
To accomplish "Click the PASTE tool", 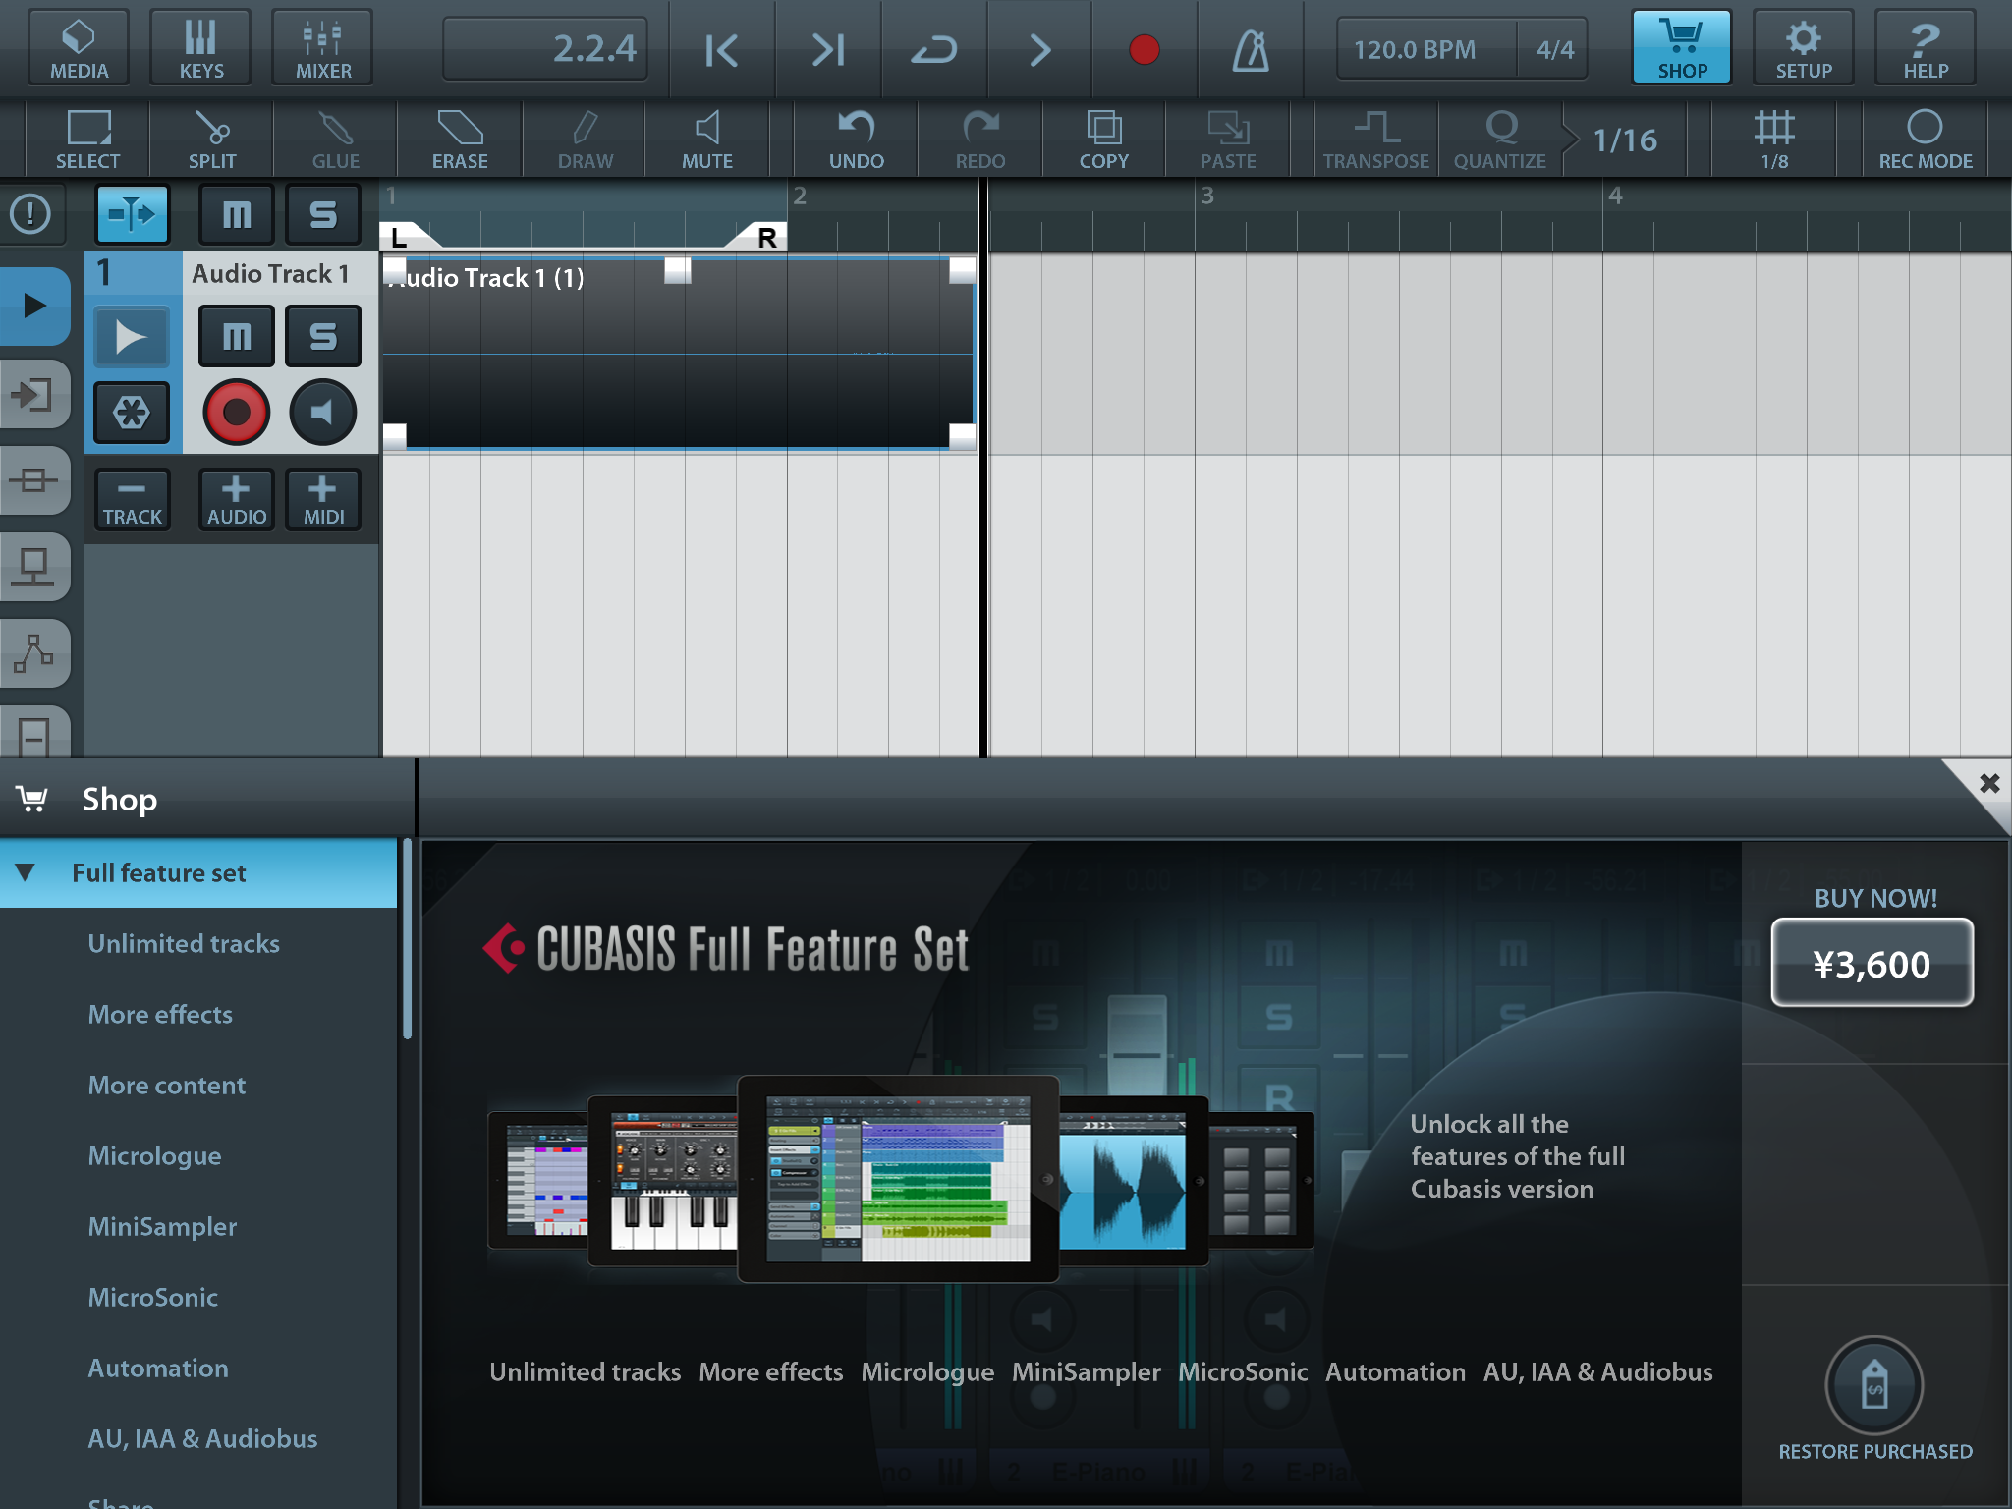I will tap(1228, 140).
